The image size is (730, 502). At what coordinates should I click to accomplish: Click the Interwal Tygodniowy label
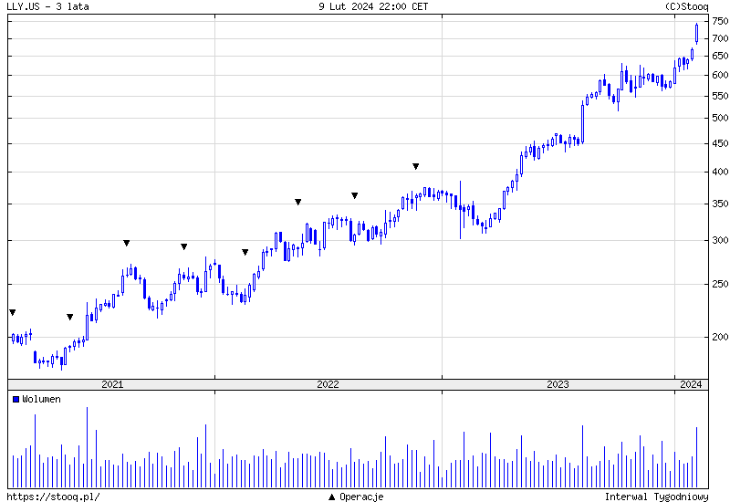[656, 497]
